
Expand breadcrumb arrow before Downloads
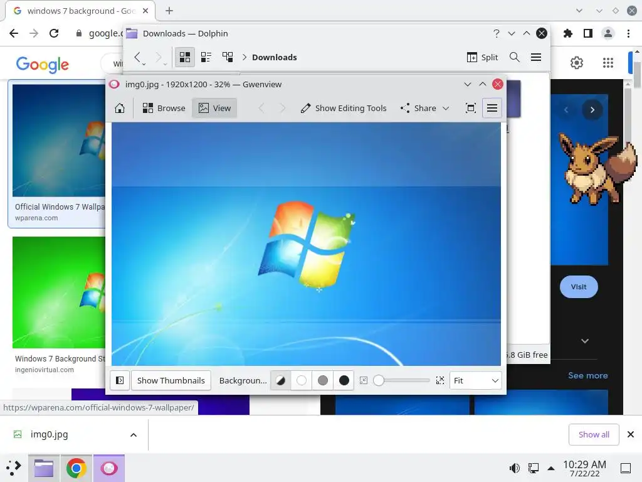pos(245,57)
